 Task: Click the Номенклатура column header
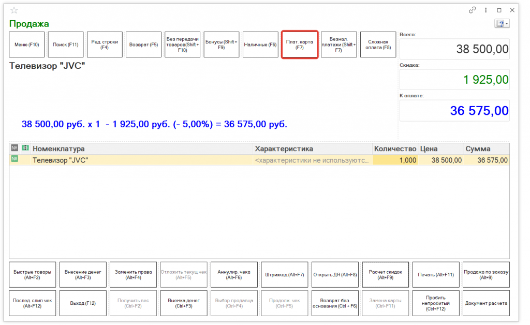pos(140,149)
